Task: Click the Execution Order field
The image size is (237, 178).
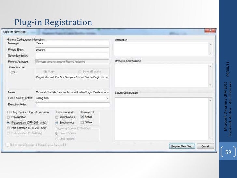Action: (x=72, y=105)
